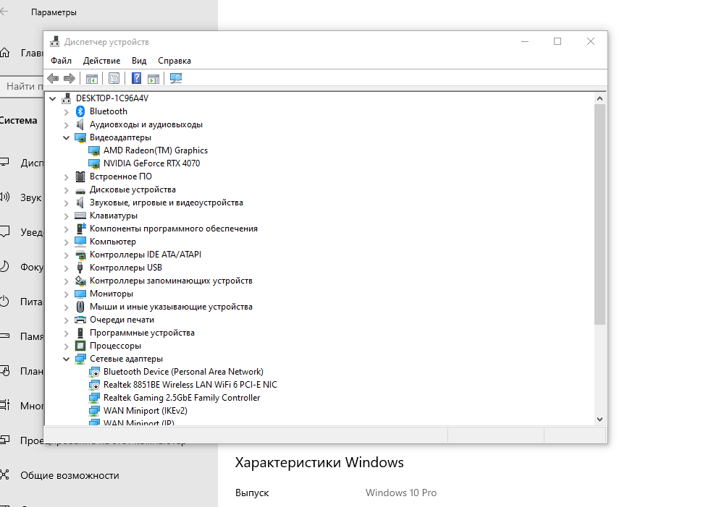Select the Мониторы label
This screenshot has height=507, width=703.
[x=111, y=294]
